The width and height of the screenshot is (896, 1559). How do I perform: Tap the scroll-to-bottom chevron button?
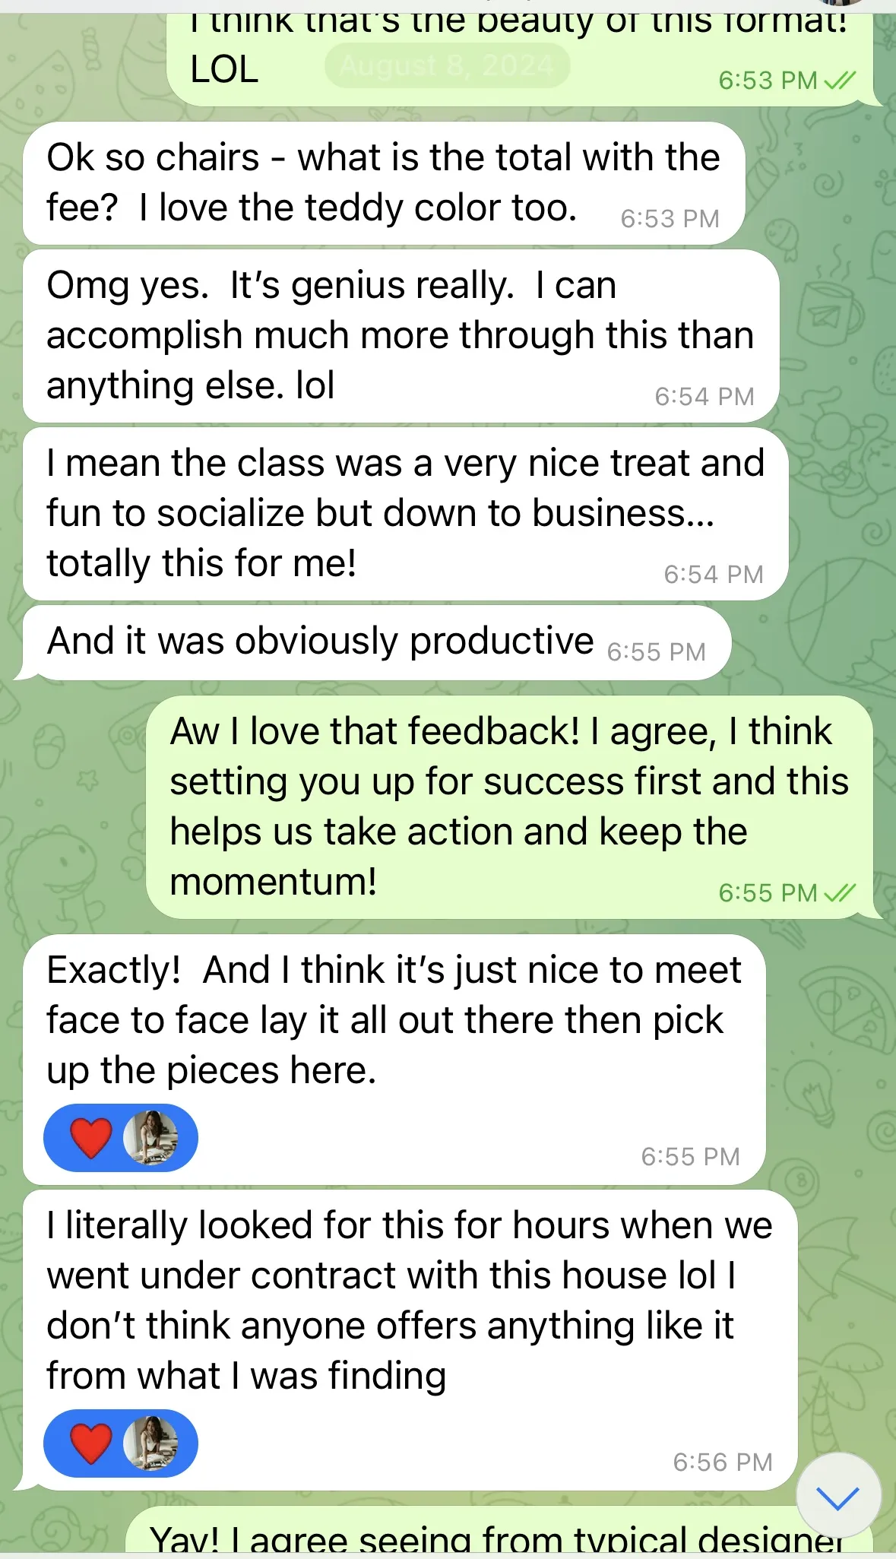[x=839, y=1495]
